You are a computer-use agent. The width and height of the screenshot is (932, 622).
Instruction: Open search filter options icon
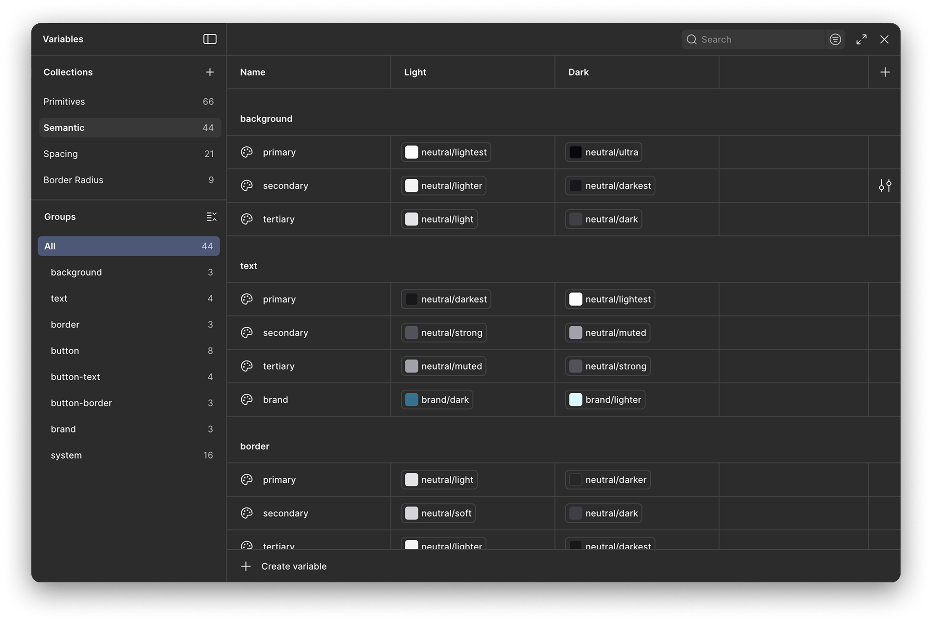click(835, 39)
